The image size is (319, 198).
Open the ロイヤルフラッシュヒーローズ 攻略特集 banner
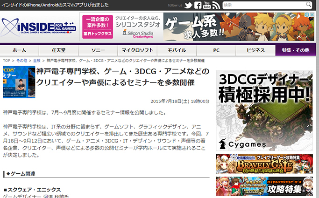pos(264,186)
